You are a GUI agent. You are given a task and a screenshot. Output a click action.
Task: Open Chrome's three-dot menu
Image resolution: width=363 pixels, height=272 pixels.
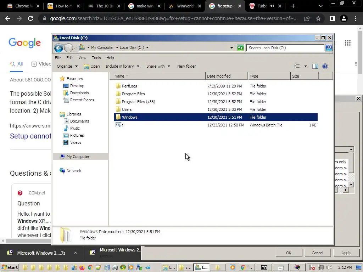point(355,18)
